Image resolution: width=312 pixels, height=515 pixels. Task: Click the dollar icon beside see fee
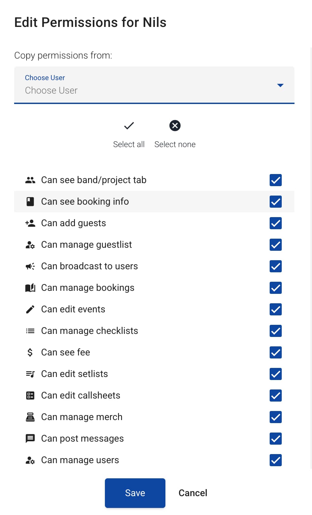[30, 352]
